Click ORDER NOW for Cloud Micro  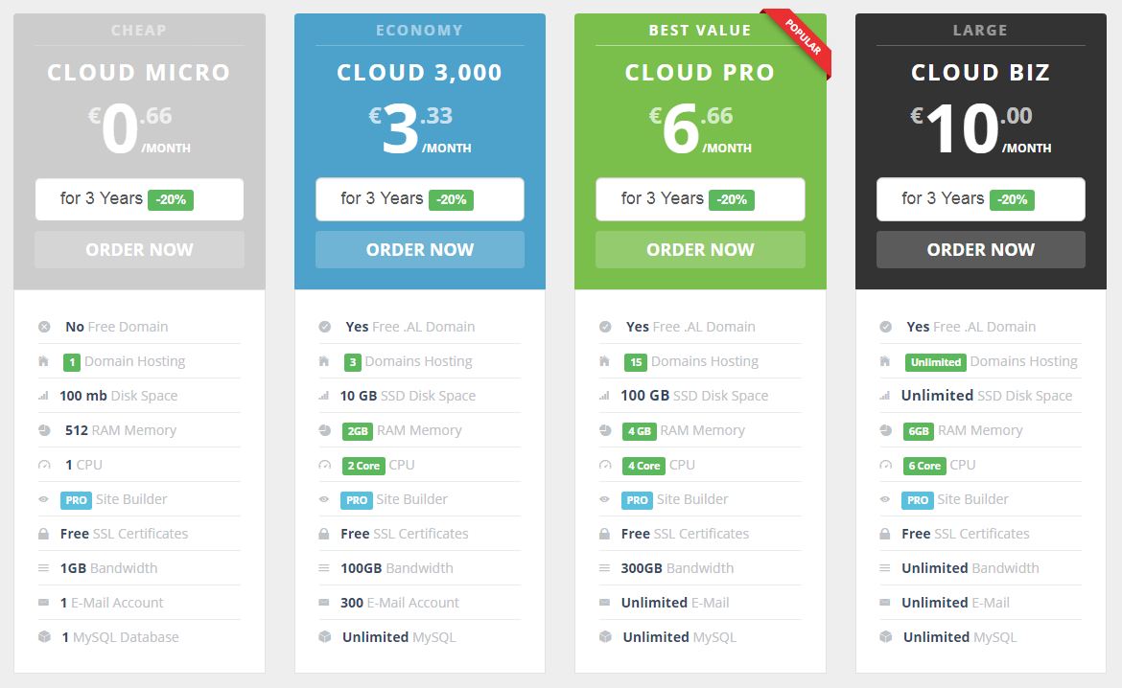140,249
